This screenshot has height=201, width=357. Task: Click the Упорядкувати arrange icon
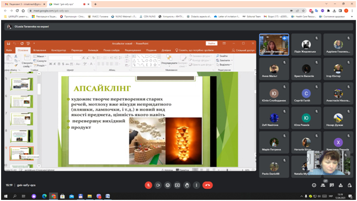tap(169, 60)
